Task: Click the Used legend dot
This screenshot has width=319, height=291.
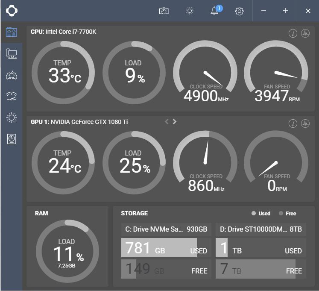Action: (x=254, y=213)
